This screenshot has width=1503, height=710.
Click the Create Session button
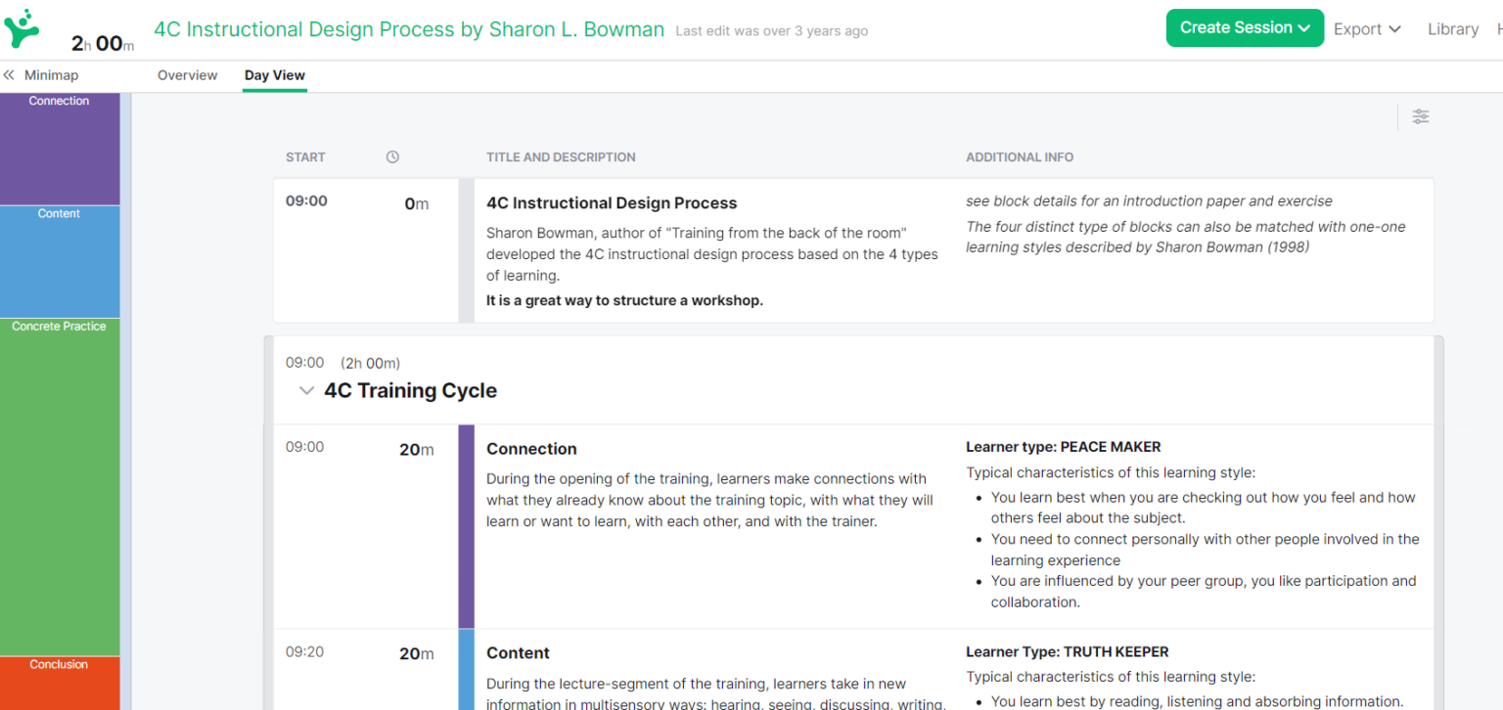[x=1235, y=27]
